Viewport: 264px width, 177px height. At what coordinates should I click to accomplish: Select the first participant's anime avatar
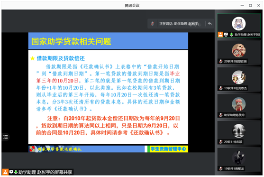[238, 23]
